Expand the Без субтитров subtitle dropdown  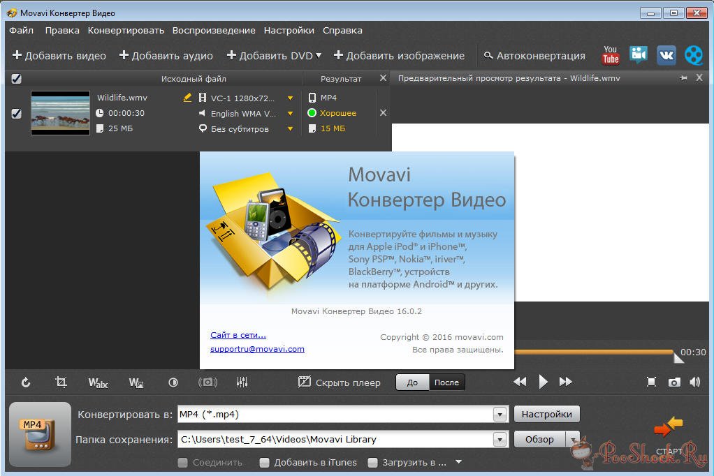pyautogui.click(x=291, y=129)
